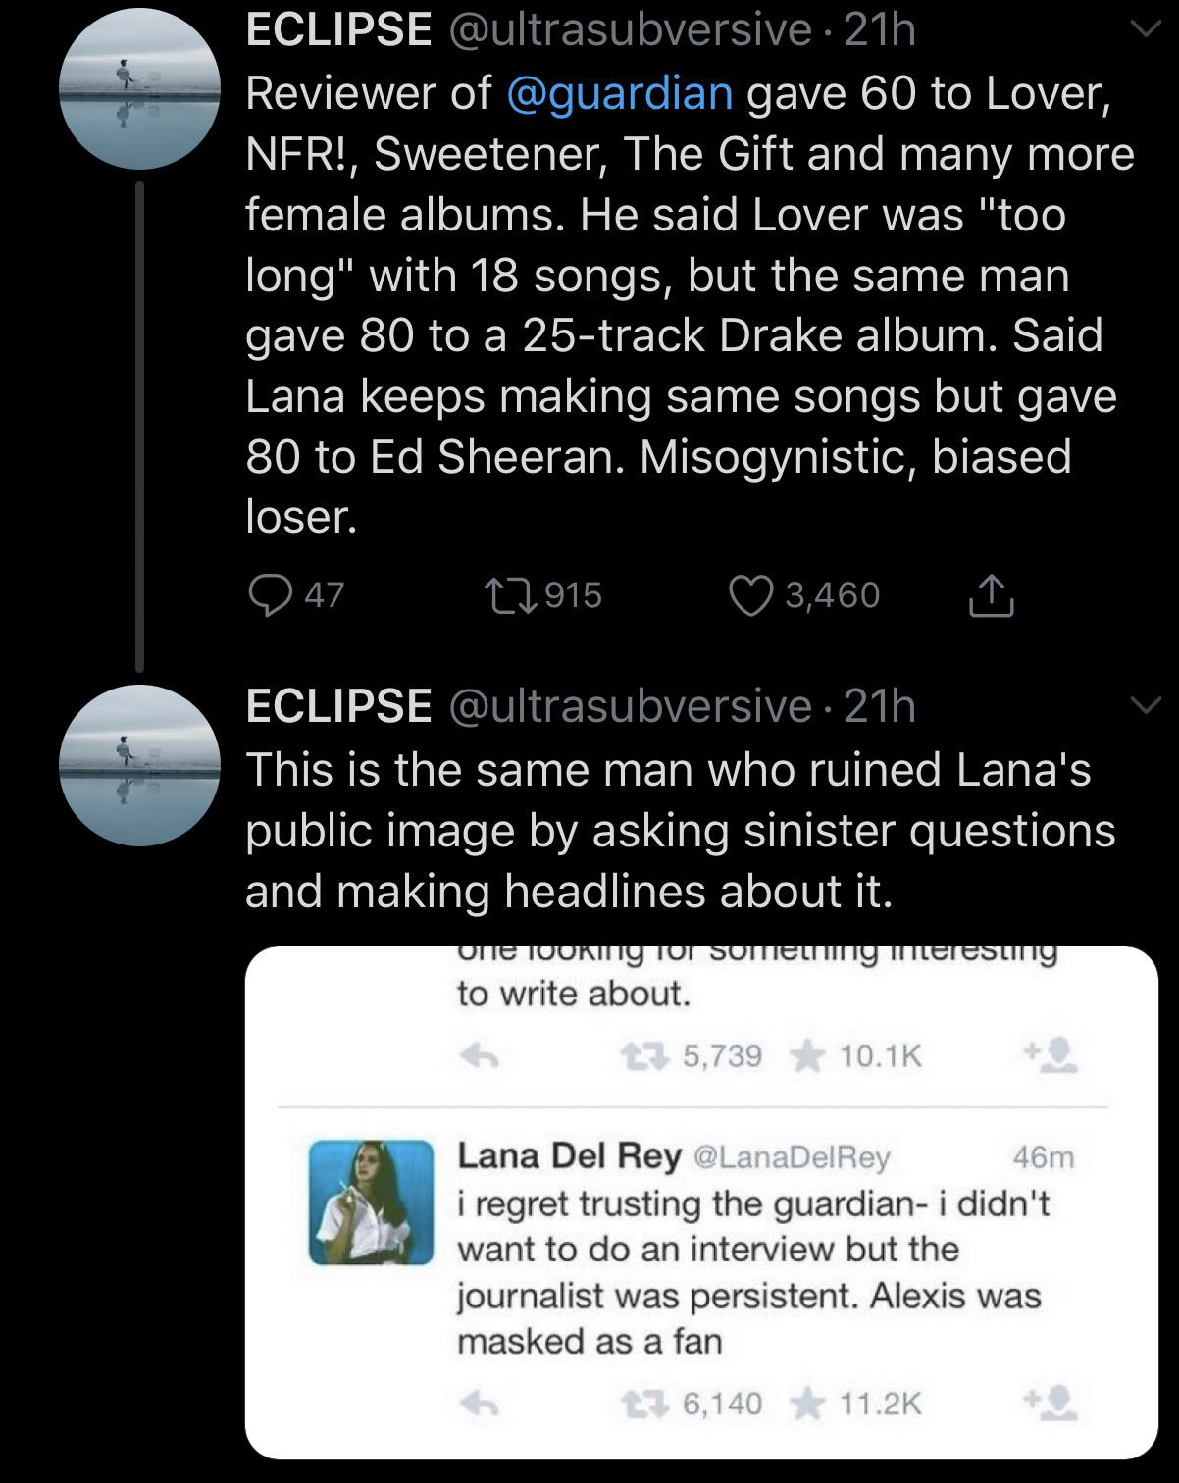Screen dimensions: 1179x1483
Task: Open the @guardian mention link
Action: pyautogui.click(x=618, y=94)
